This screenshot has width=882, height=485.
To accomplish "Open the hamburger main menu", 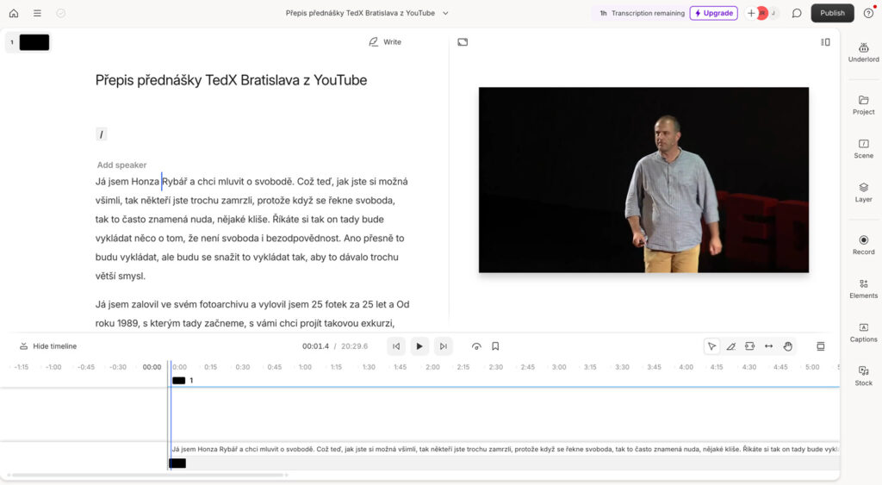I will 37,13.
